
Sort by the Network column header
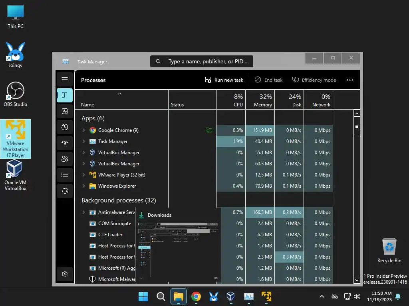tap(318, 100)
